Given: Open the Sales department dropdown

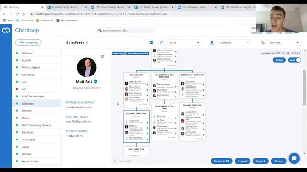Looking at the screenshot, I should point(184,43).
